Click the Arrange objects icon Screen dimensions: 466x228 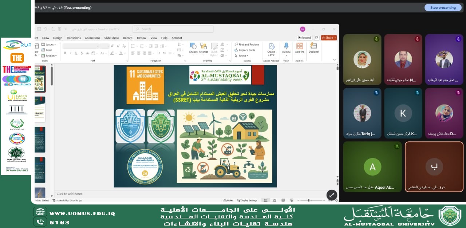click(204, 47)
